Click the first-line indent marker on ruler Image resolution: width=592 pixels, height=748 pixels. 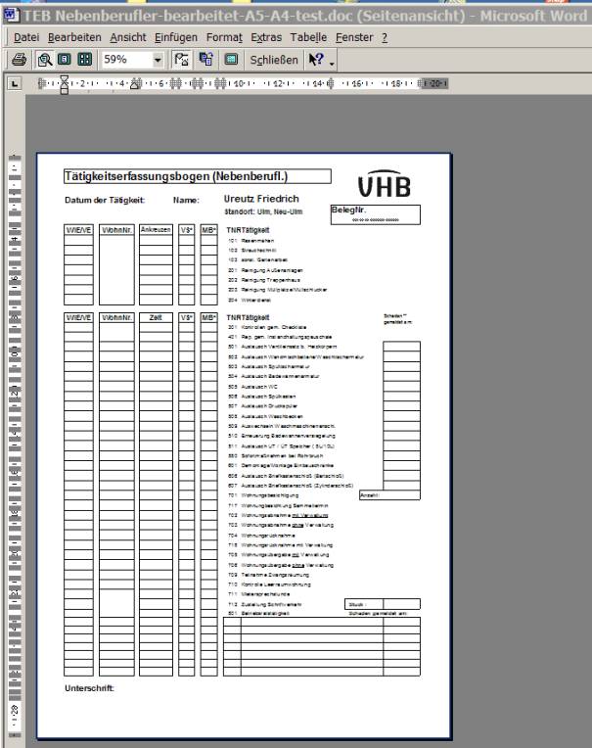click(x=65, y=79)
